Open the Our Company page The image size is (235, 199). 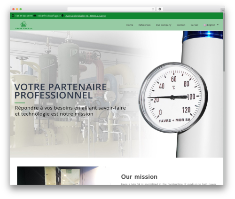click(164, 25)
